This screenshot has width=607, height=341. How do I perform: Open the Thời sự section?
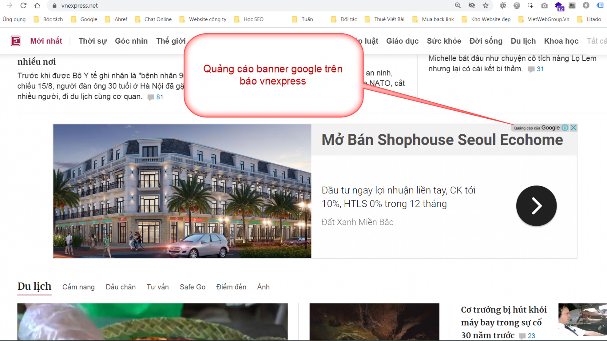[93, 41]
